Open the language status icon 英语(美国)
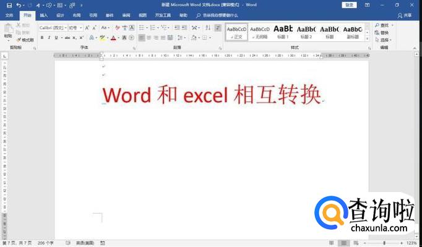This screenshot has height=247, width=422. pyautogui.click(x=85, y=243)
